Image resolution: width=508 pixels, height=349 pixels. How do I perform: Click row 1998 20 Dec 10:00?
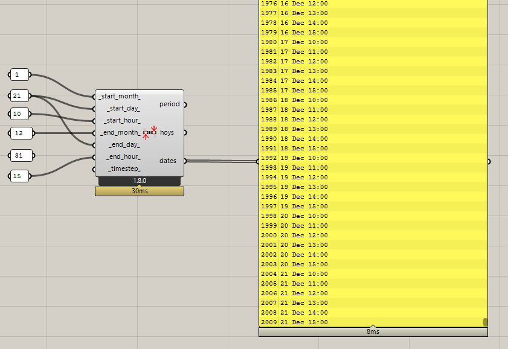coord(373,216)
